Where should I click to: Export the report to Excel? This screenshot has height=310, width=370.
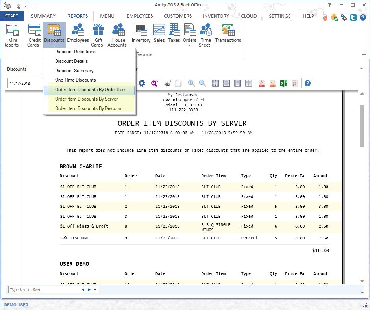[283, 83]
